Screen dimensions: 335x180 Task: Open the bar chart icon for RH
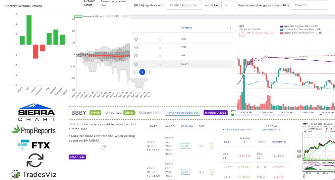(x=160, y=56)
